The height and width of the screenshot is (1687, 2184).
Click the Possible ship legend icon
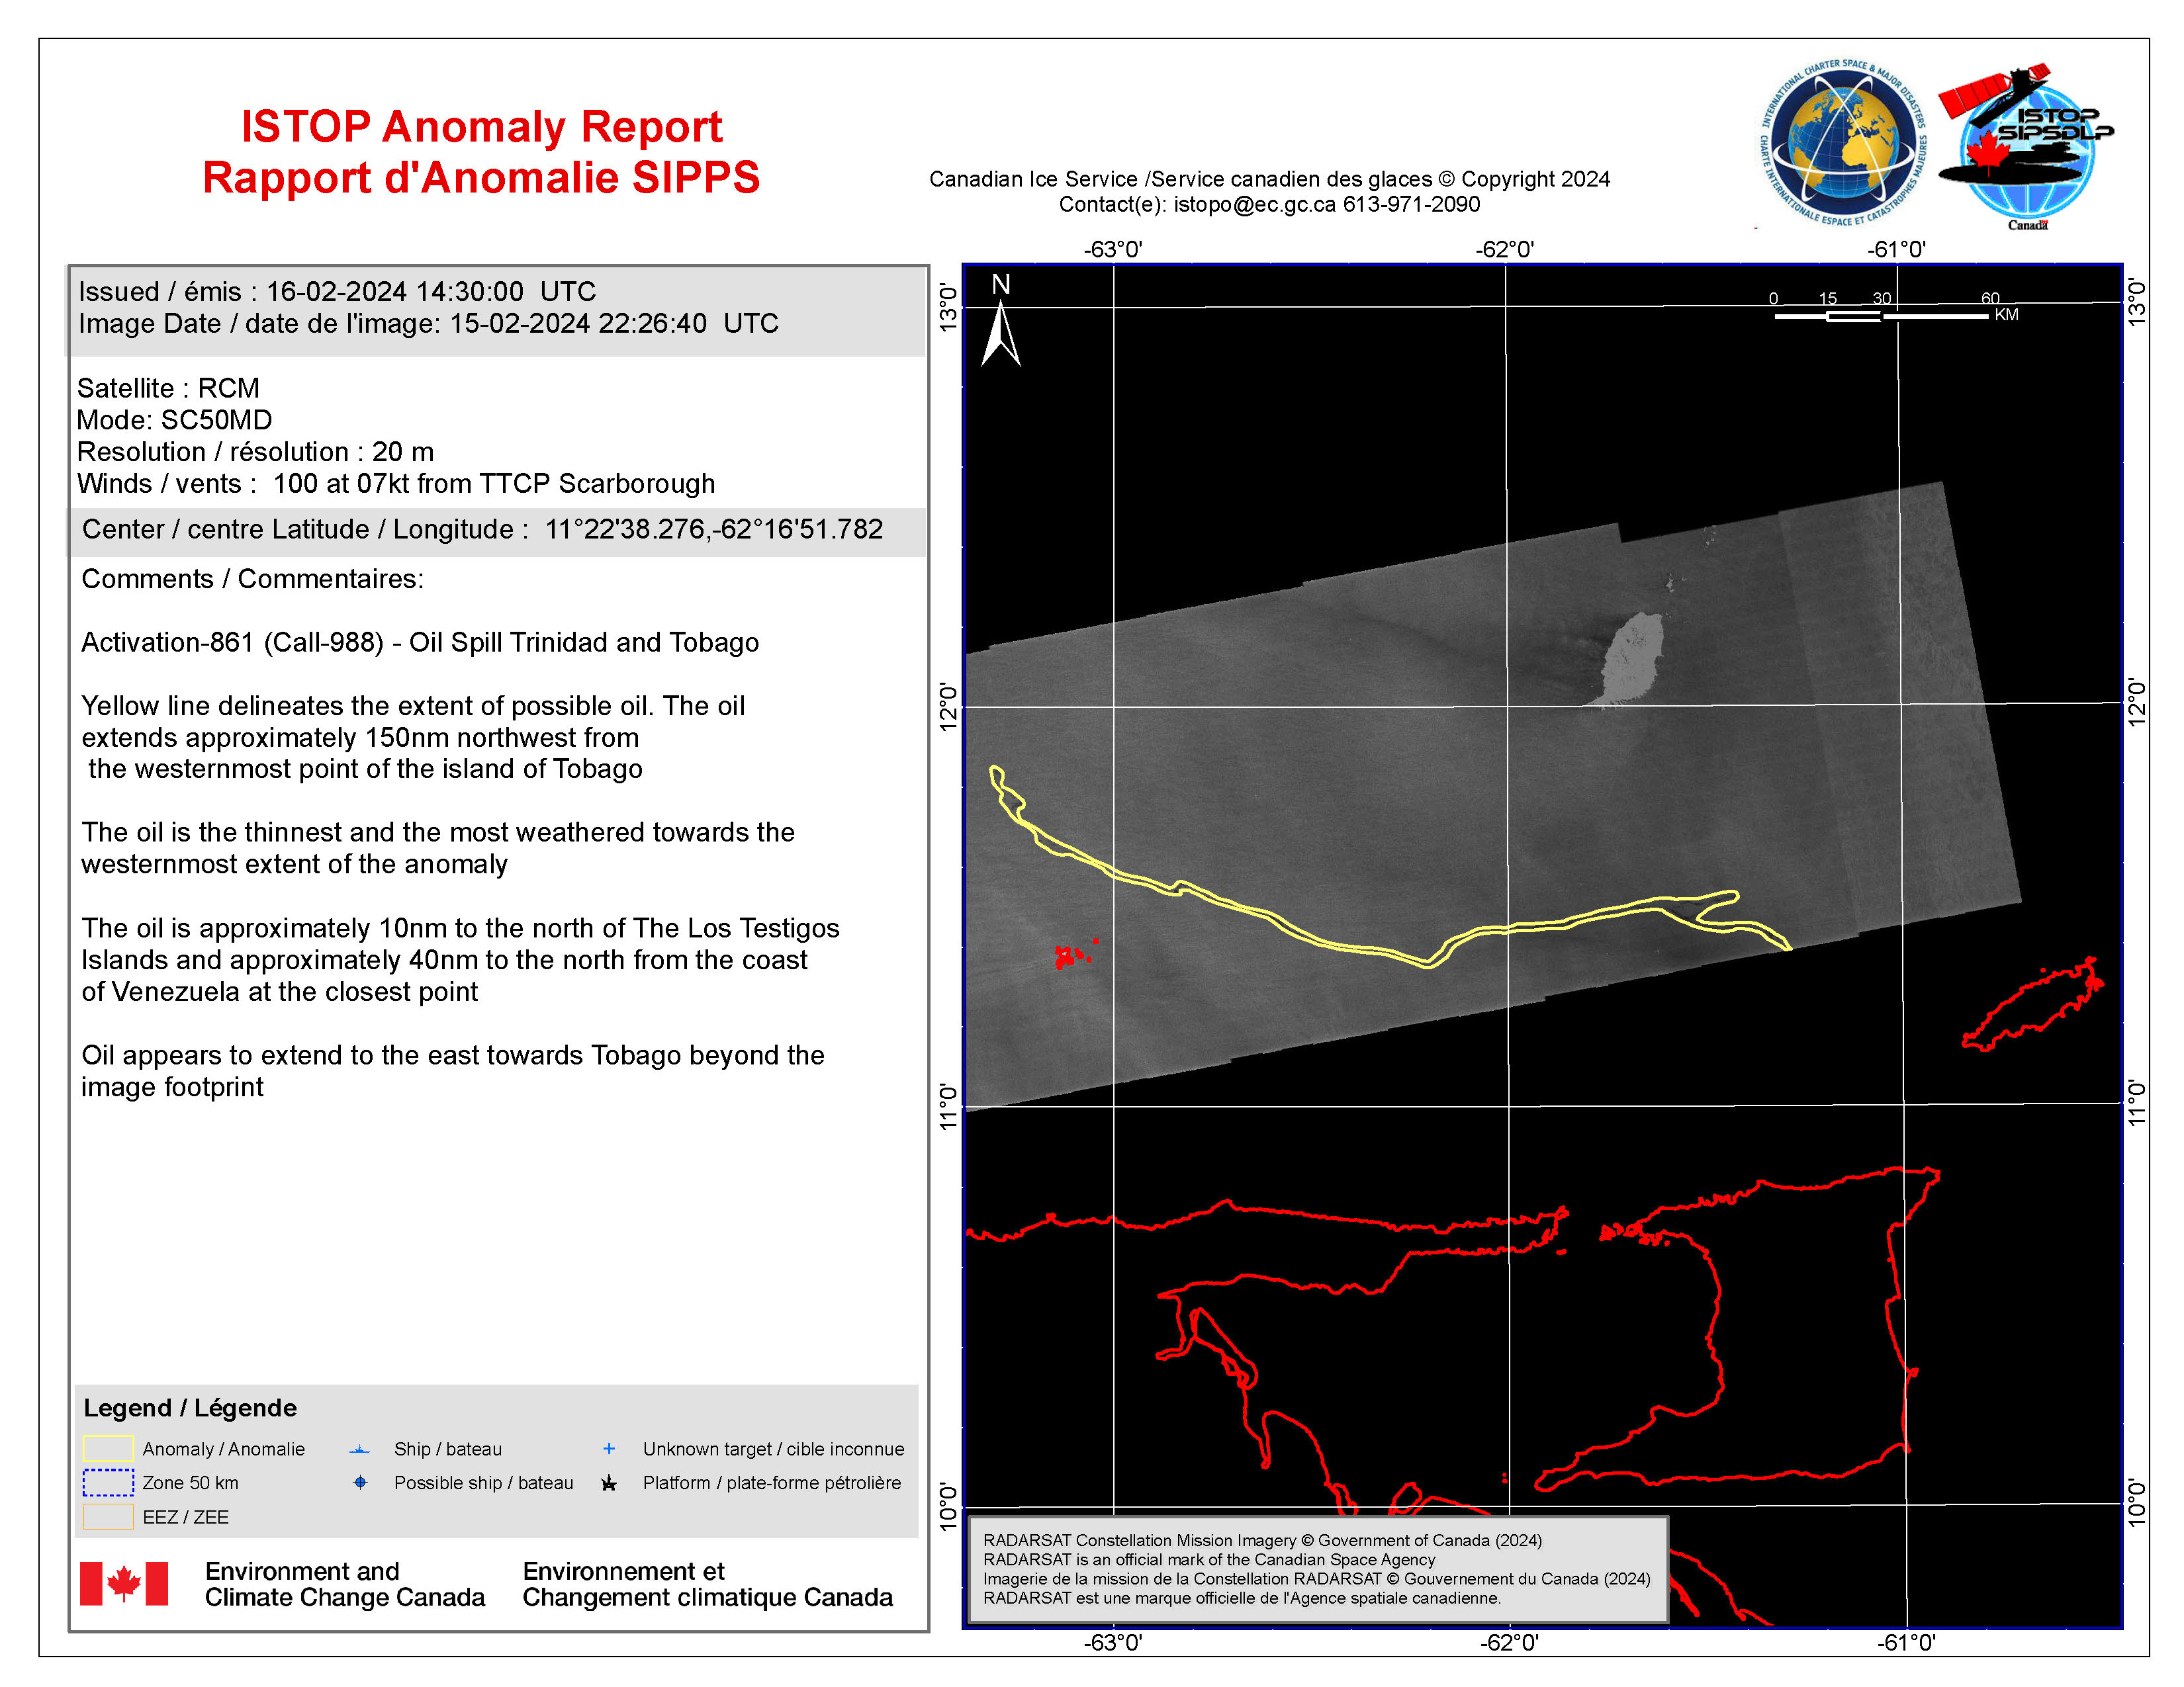[x=360, y=1483]
